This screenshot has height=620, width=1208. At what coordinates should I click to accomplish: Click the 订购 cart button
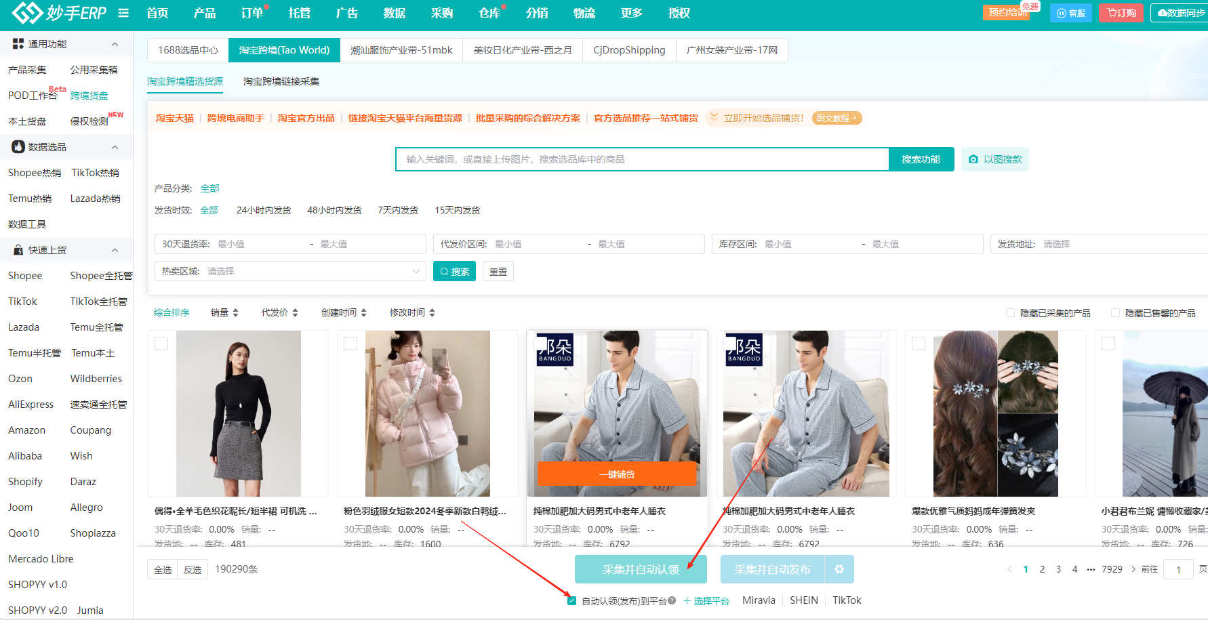pyautogui.click(x=1121, y=13)
